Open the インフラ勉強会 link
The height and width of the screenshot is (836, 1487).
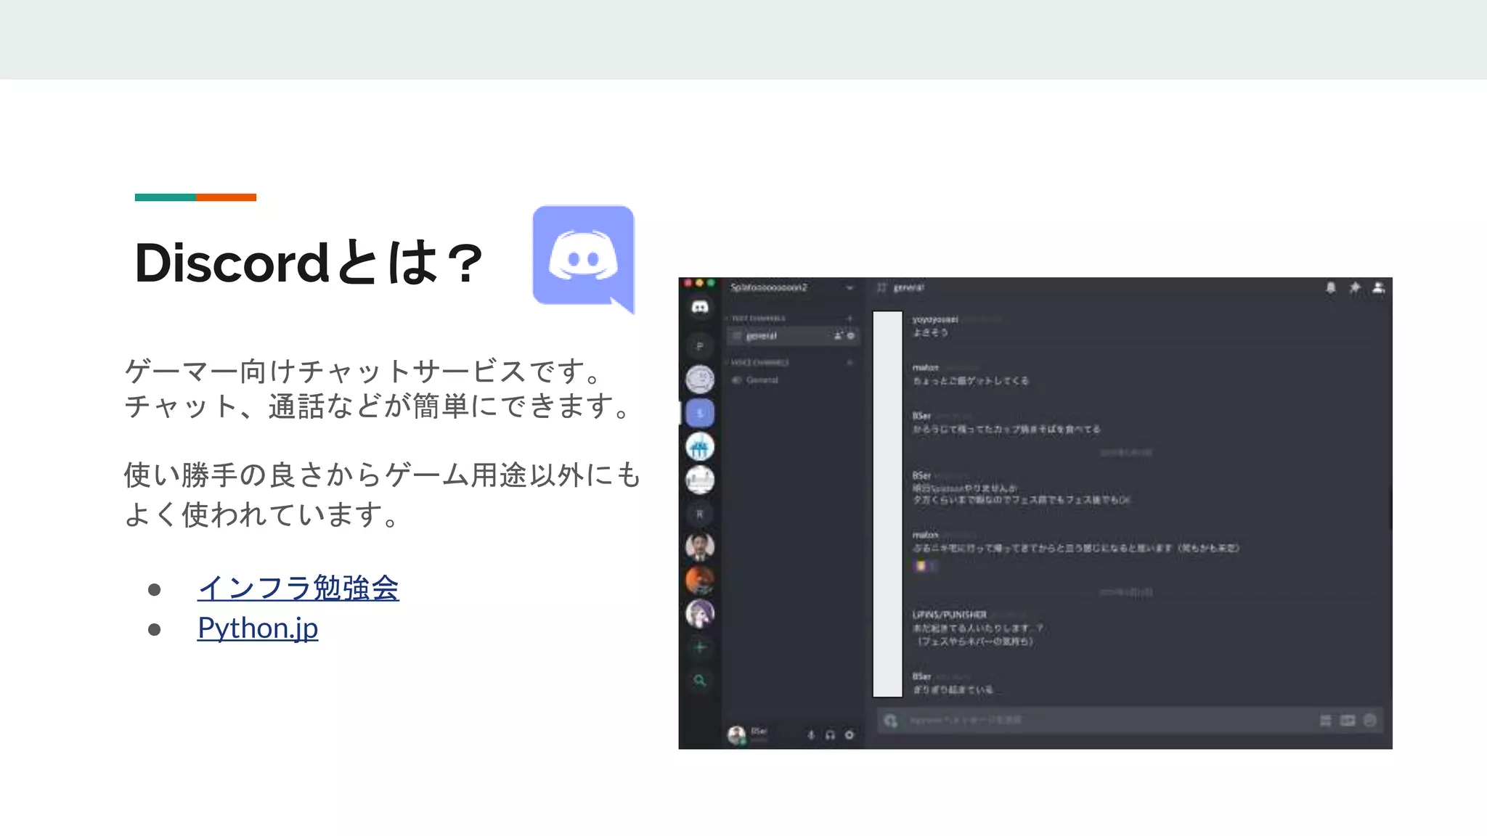point(298,588)
